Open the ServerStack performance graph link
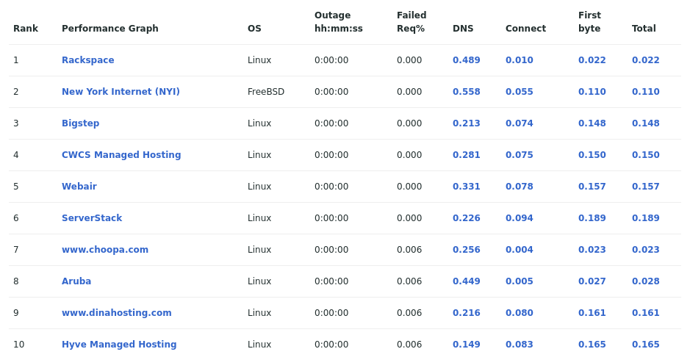The height and width of the screenshot is (360, 690). tap(92, 218)
